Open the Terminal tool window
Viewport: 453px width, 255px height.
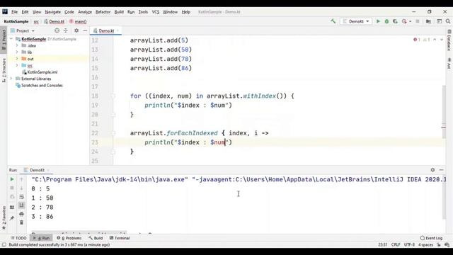[x=120, y=238]
